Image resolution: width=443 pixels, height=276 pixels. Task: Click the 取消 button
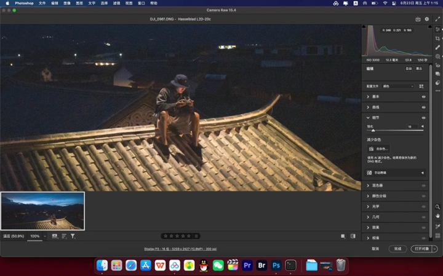(375, 249)
